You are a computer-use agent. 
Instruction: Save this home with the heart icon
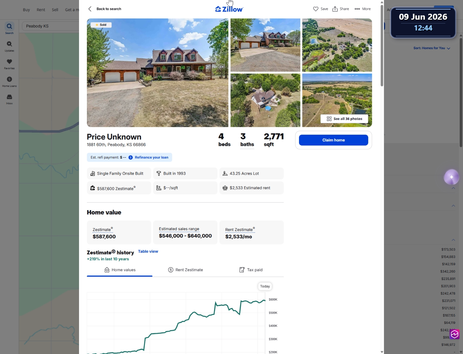point(316,9)
